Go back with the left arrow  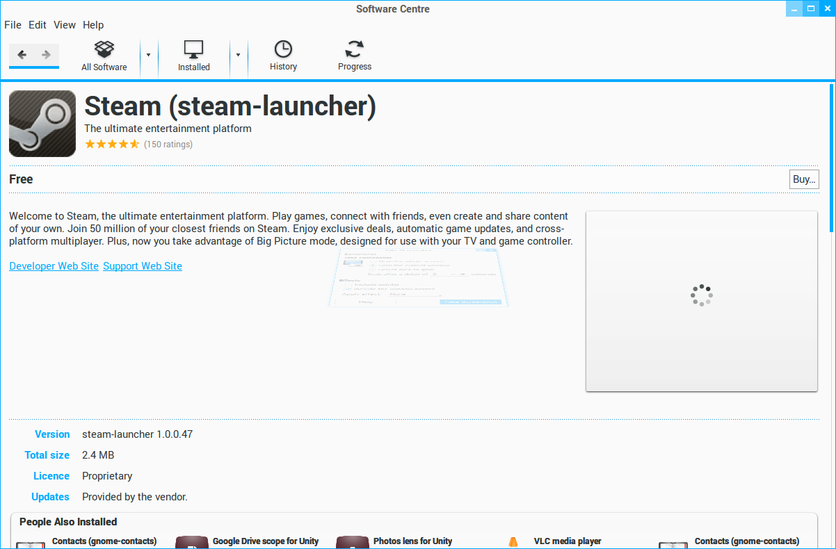click(22, 55)
